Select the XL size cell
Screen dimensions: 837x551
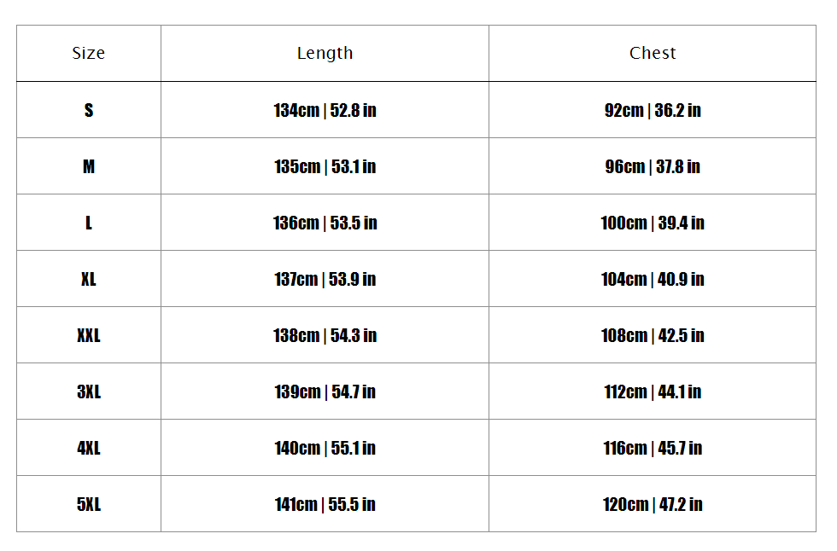[x=89, y=279]
